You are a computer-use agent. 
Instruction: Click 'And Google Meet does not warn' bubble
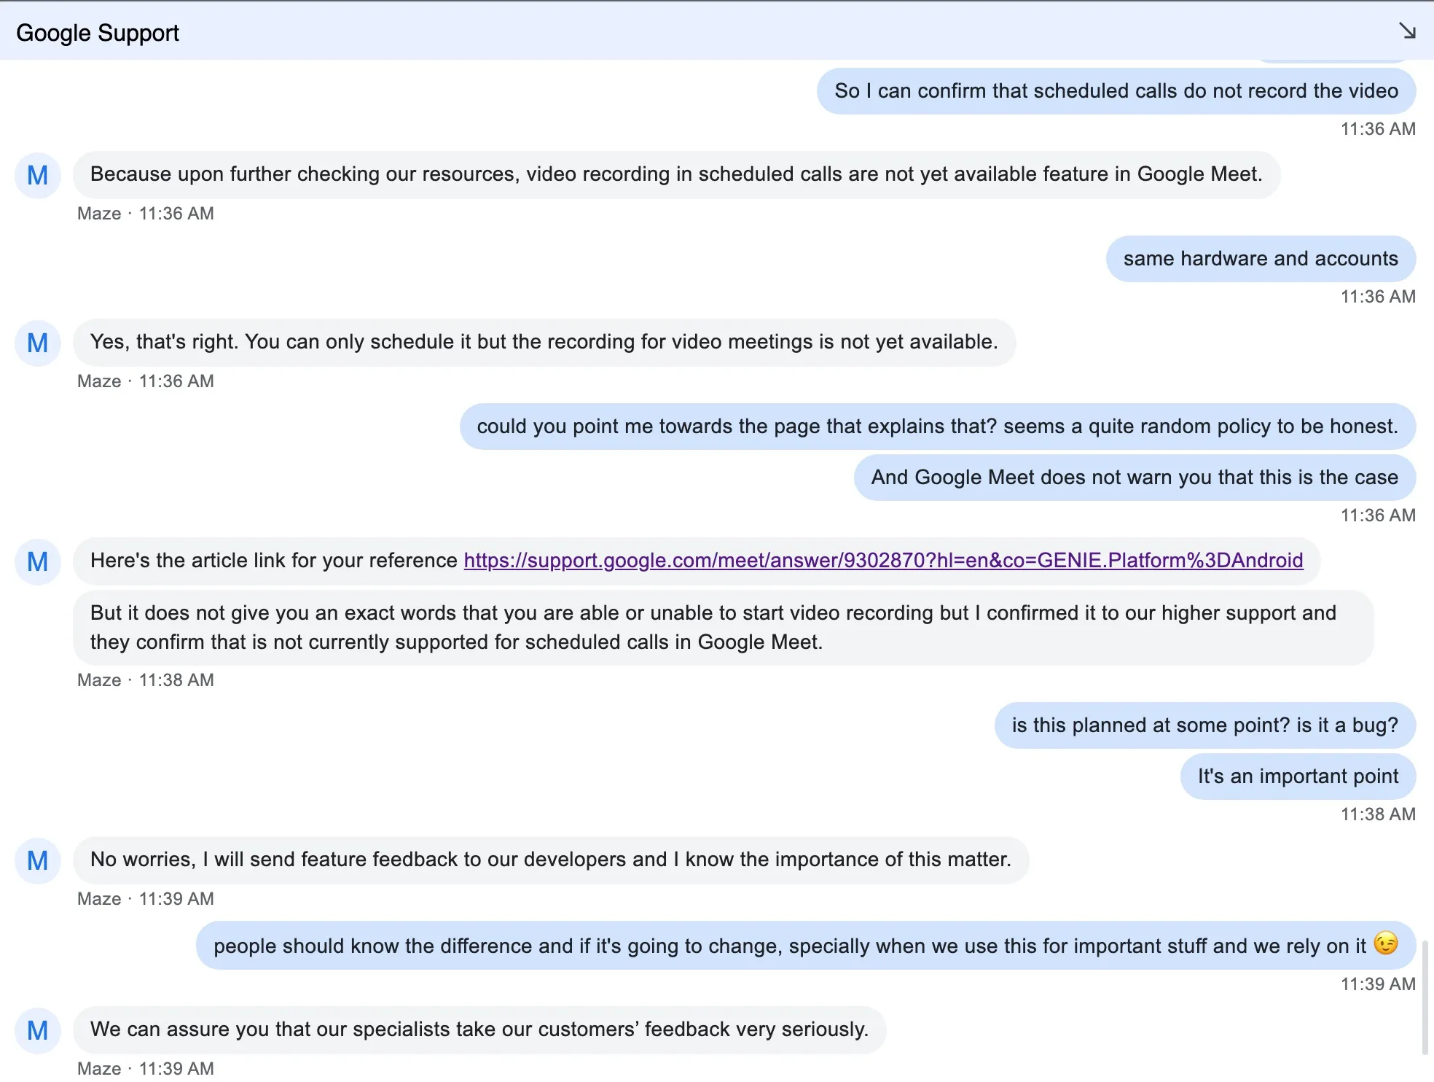pyautogui.click(x=1134, y=478)
